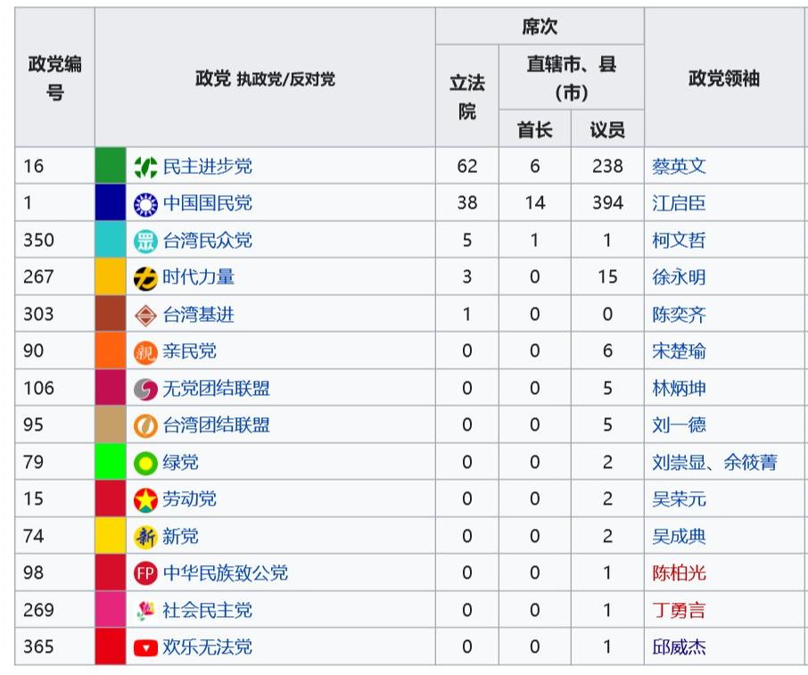Click the New Party yellow logo icon
808x675 pixels.
pyautogui.click(x=145, y=537)
